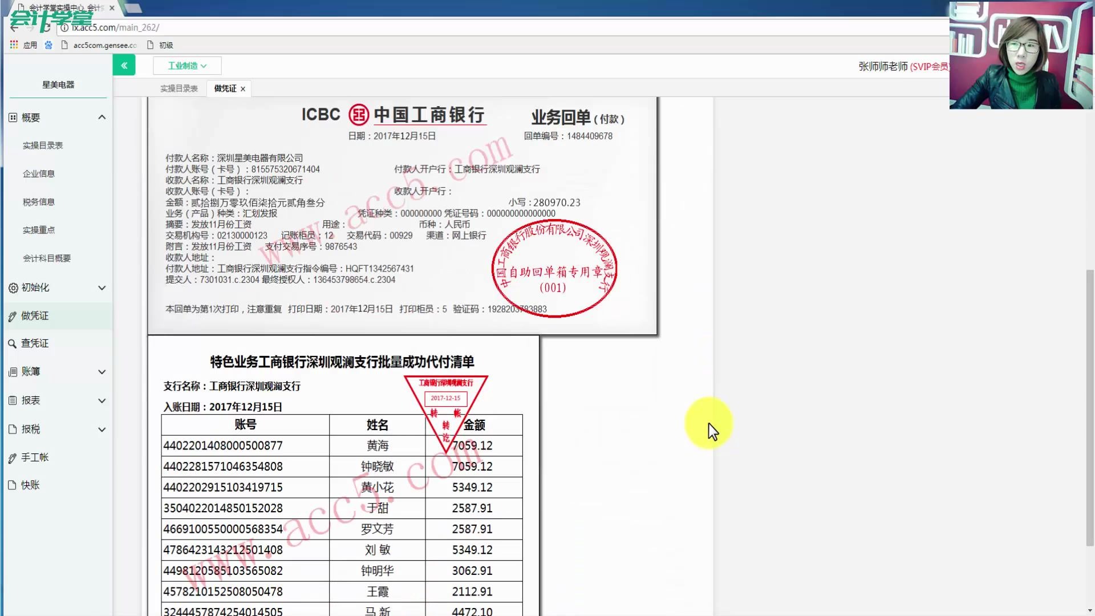Click the 做凭证 pencil icon
The image size is (1095, 616).
click(x=13, y=317)
